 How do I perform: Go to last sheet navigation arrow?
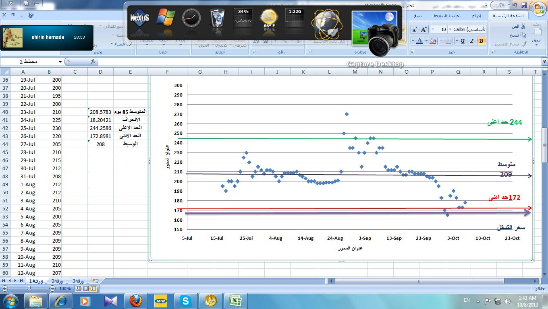tap(21, 280)
